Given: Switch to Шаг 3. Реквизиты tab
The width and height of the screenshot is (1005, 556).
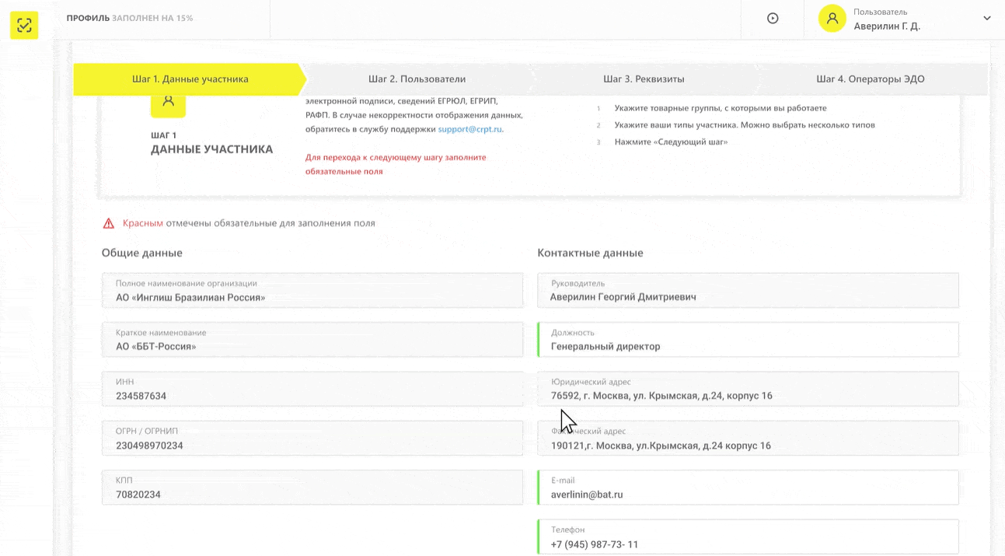Looking at the screenshot, I should 644,79.
